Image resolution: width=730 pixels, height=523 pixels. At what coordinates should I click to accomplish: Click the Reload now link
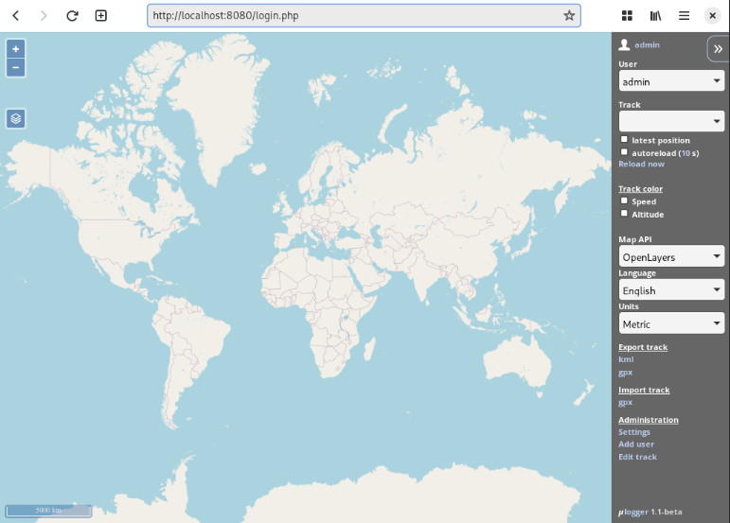pos(641,165)
